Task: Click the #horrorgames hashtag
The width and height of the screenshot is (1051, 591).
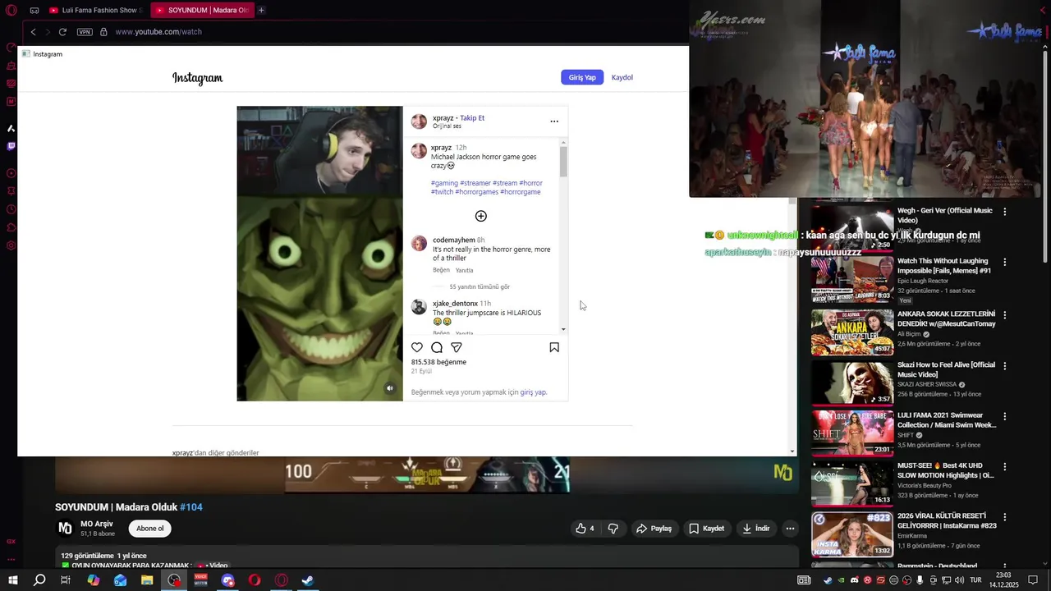Action: [477, 191]
